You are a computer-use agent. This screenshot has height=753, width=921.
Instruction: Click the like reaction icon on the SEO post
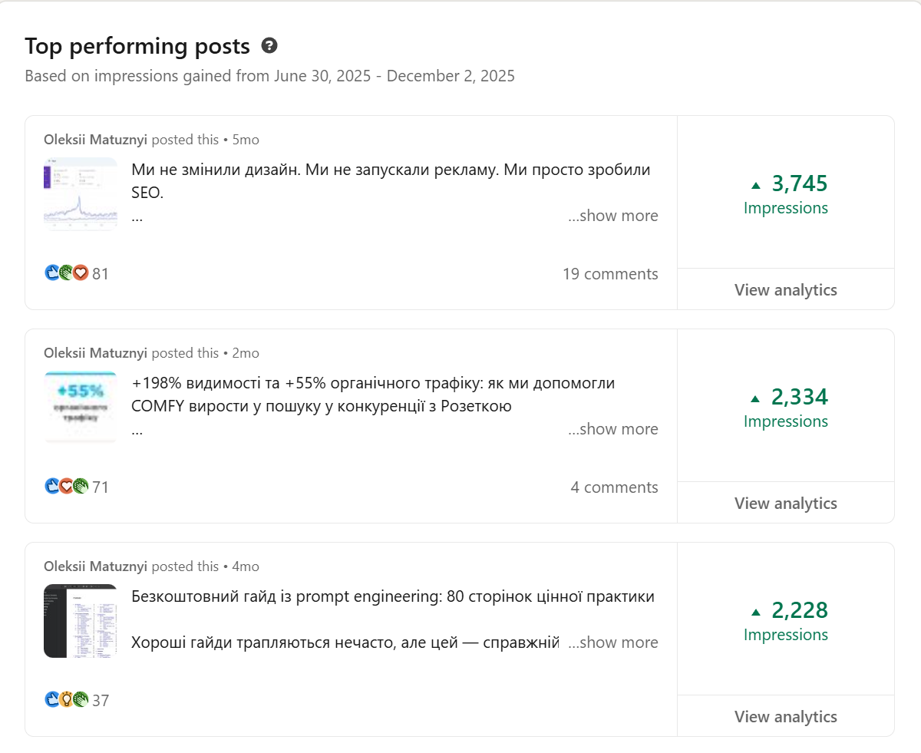coord(52,272)
